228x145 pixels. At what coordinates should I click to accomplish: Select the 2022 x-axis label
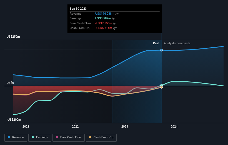pyautogui.click(x=75, y=127)
